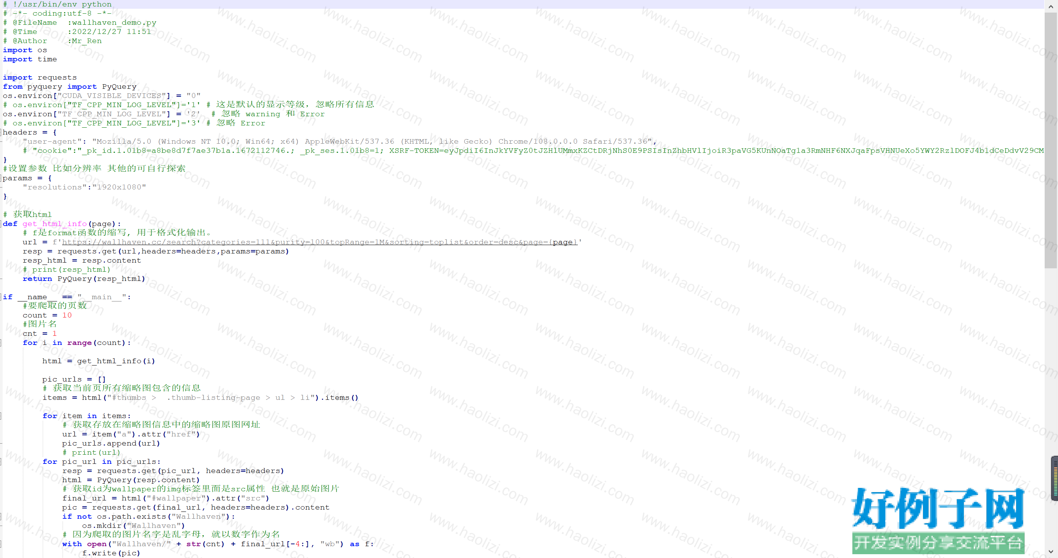Image resolution: width=1058 pixels, height=558 pixels.
Task: Click the '# -*- coding:utf-8 -*-' line
Action: click(58, 14)
